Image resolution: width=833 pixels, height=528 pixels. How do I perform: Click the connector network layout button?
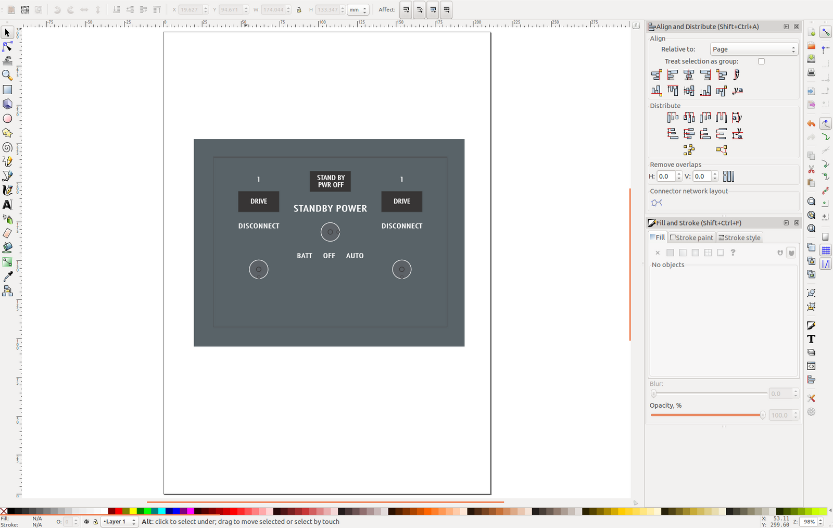click(x=657, y=203)
